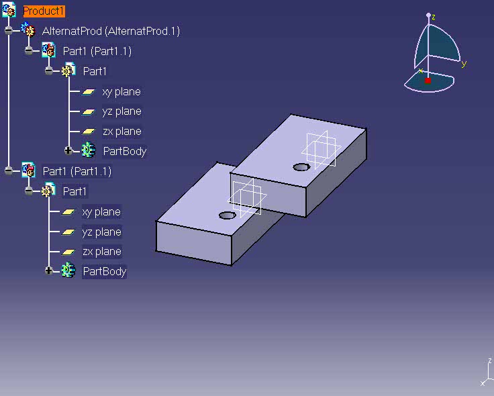Expand the upper PartBody node
The width and height of the screenshot is (494, 396).
68,150
